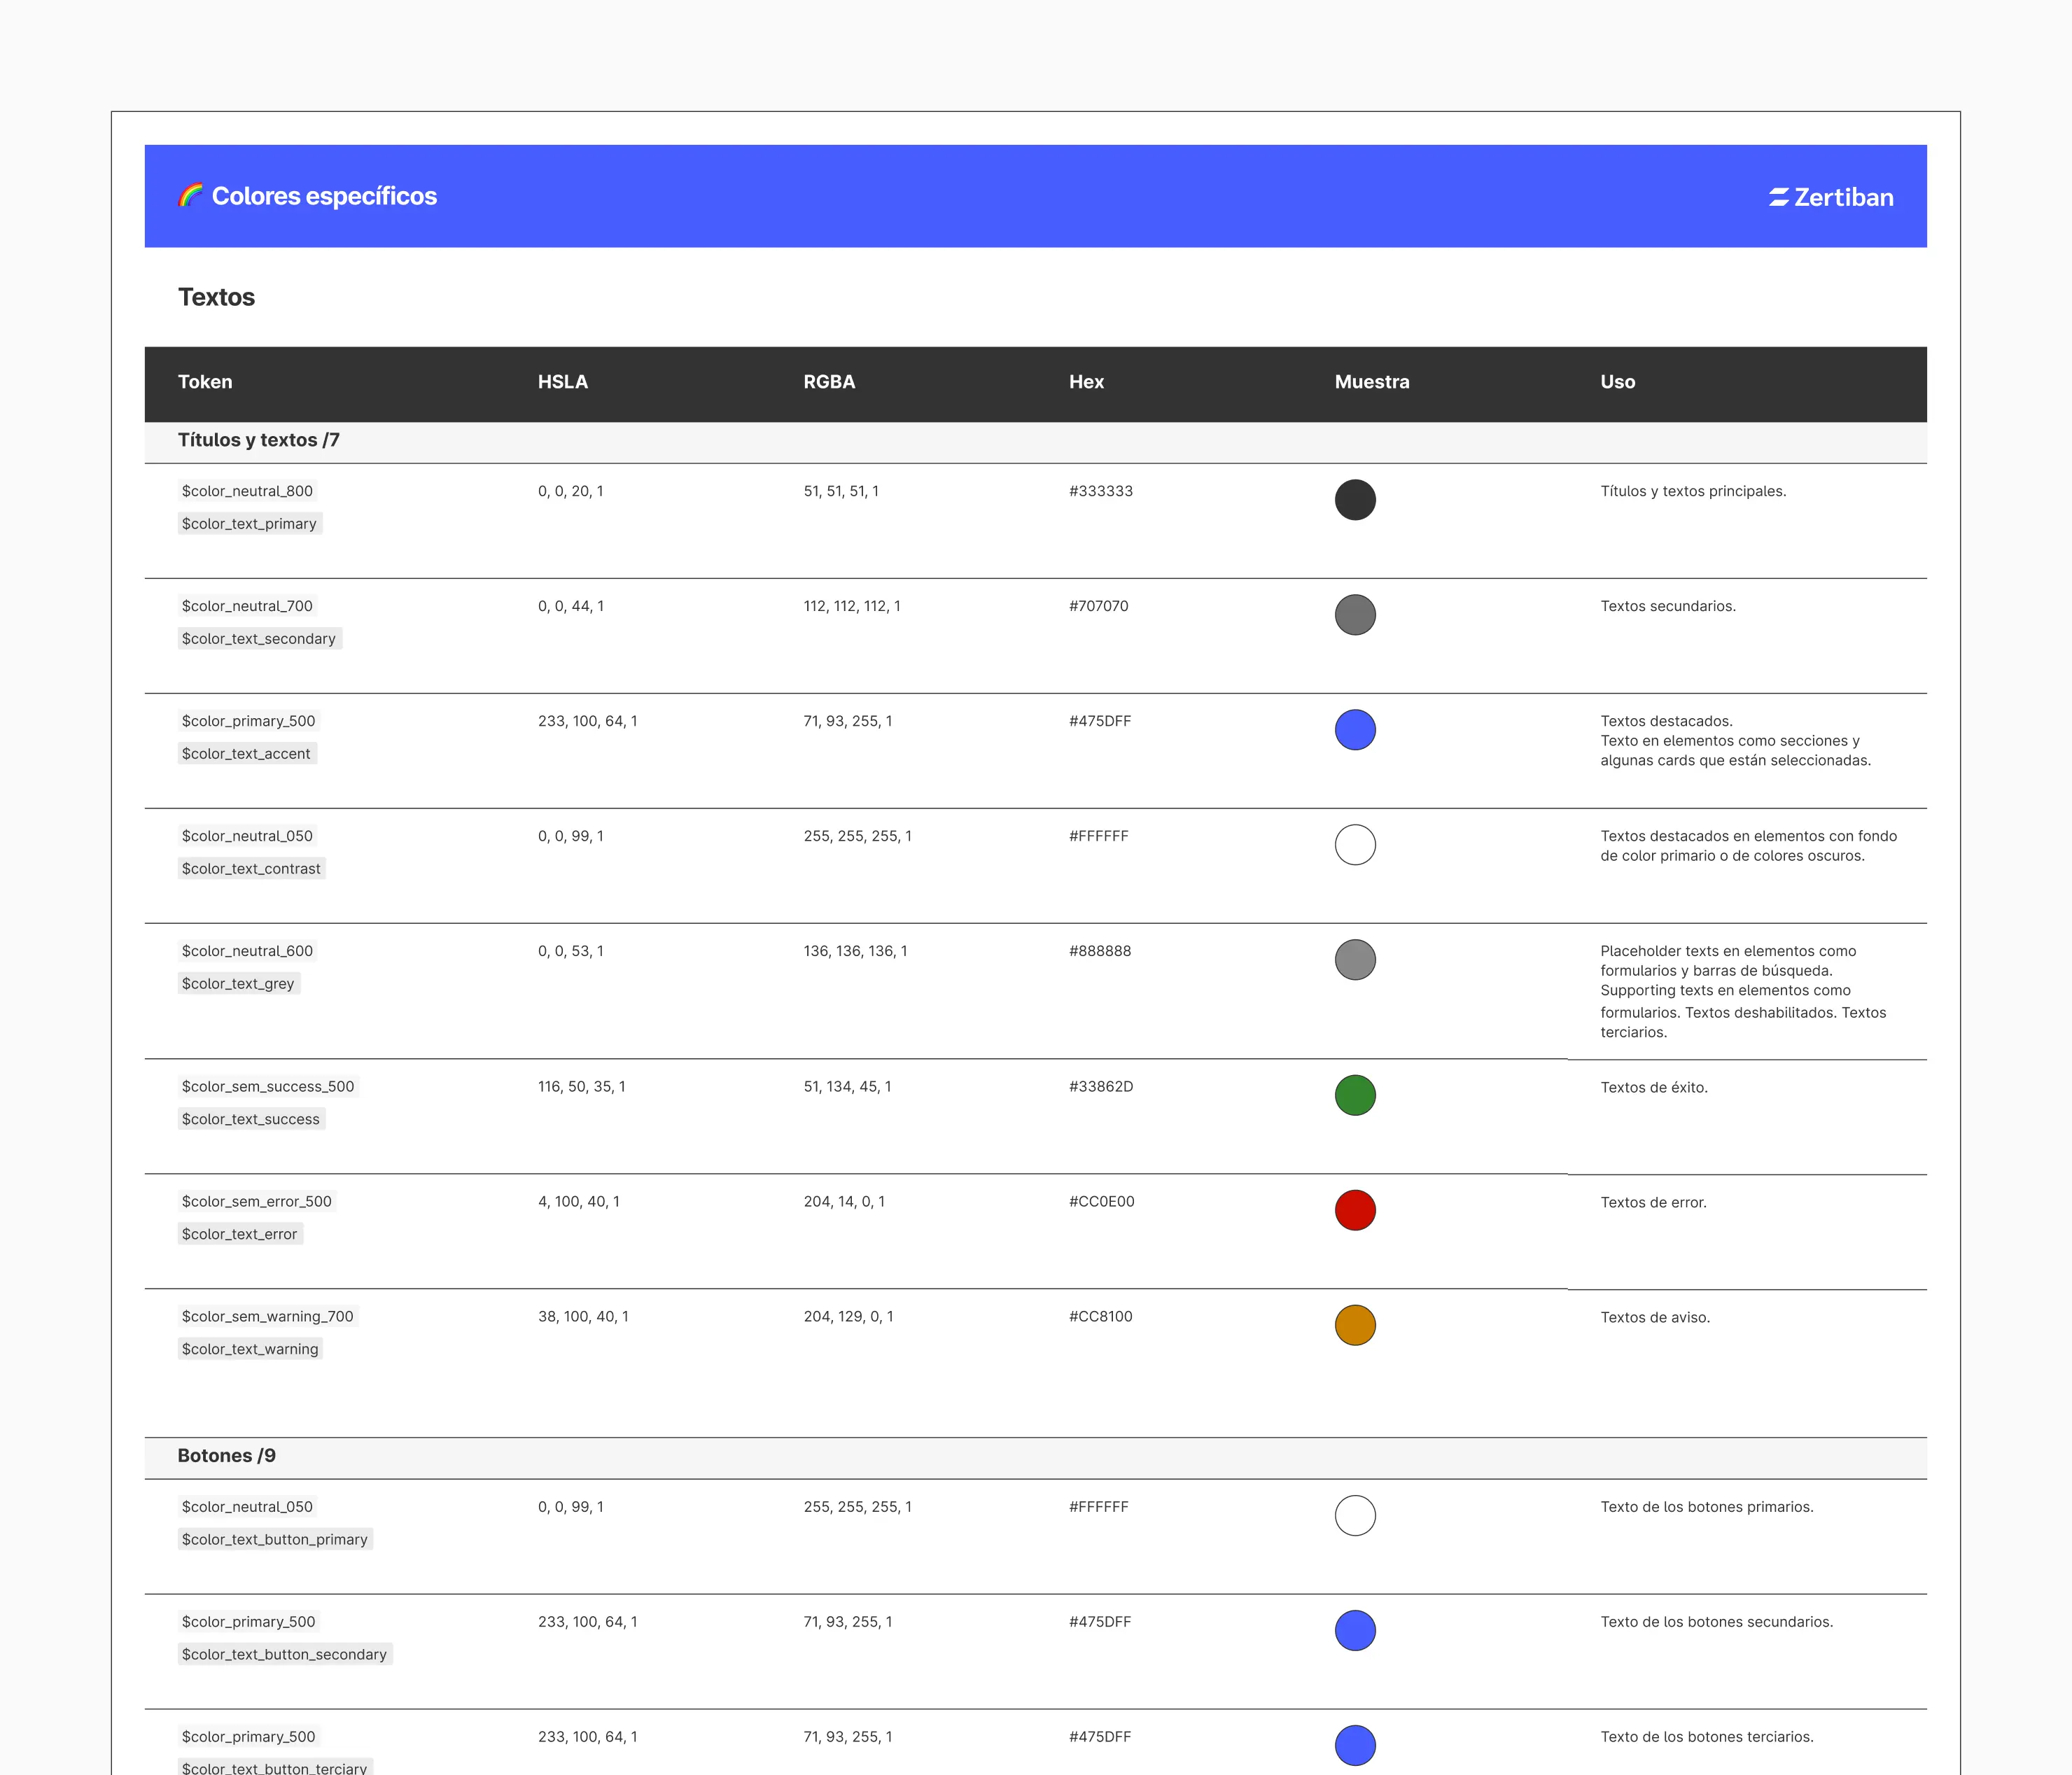The image size is (2072, 1775).
Task: Click the $color_text_primary token tag
Action: point(249,524)
